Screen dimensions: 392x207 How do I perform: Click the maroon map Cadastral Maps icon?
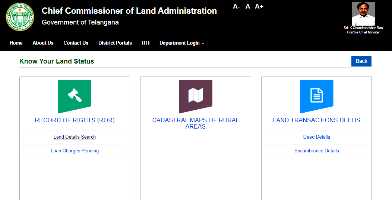coord(196,97)
